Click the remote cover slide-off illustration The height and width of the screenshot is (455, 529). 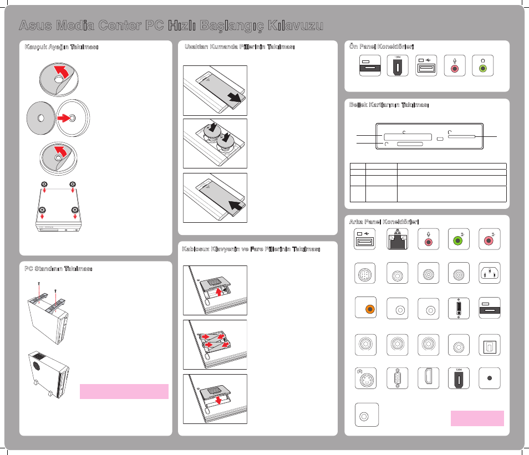coord(215,91)
